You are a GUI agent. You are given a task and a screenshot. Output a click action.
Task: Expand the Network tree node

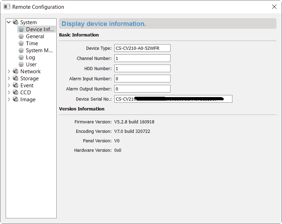tap(9, 72)
